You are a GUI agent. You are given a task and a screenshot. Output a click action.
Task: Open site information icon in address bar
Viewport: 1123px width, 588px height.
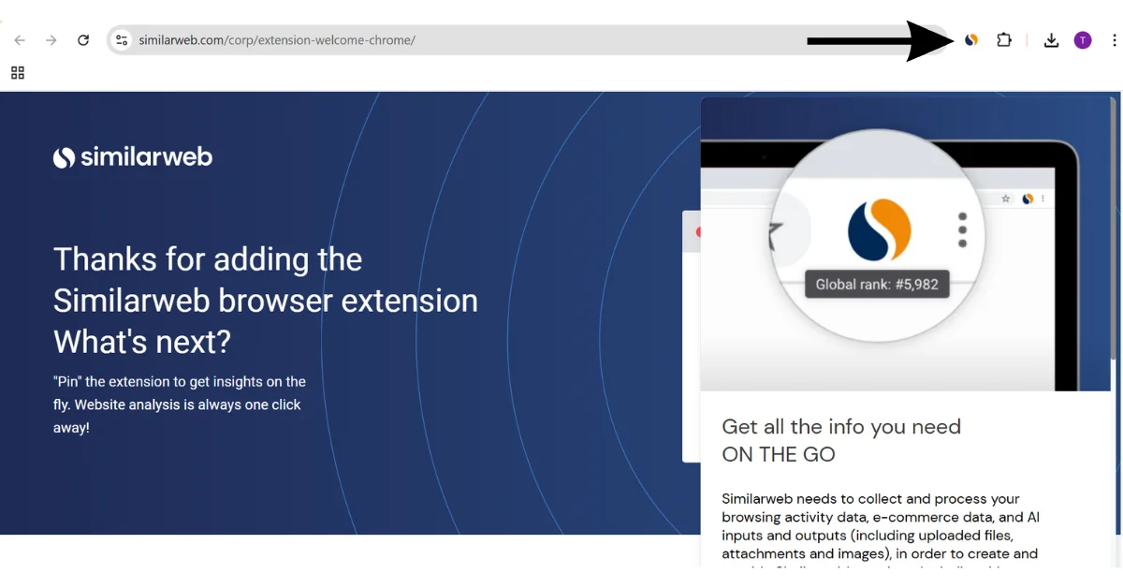coord(121,40)
